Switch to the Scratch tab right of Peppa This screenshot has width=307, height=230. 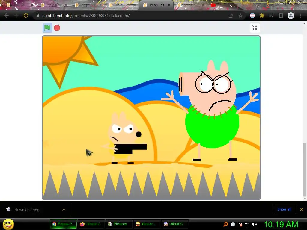click(190, 5)
